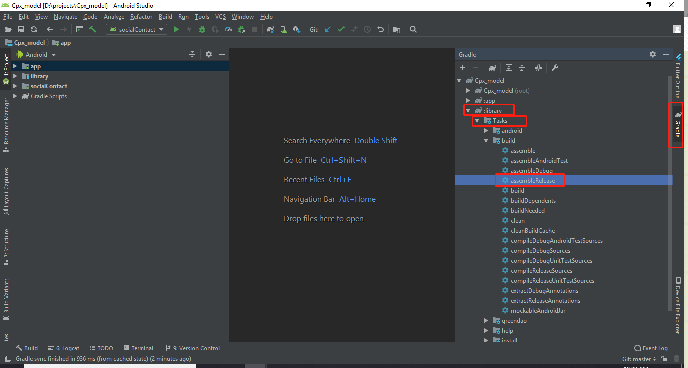This screenshot has height=368, width=688.
Task: Collapse the Tasks folder in Gradle tree
Action: coord(477,120)
